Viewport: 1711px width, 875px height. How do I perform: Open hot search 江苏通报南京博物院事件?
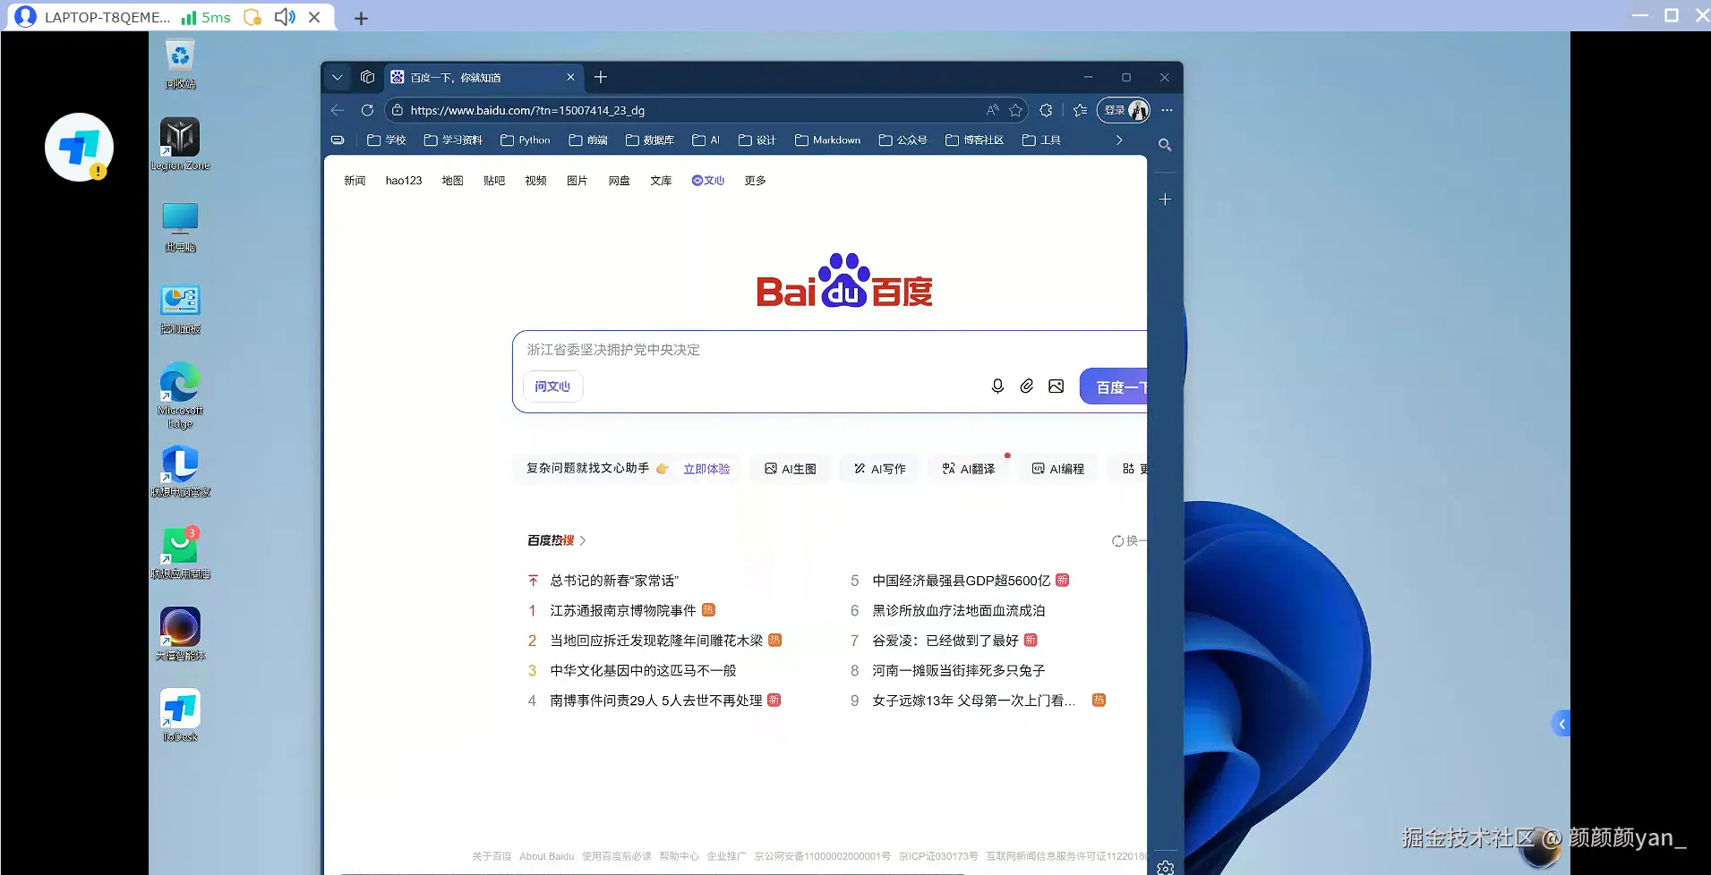tap(623, 611)
